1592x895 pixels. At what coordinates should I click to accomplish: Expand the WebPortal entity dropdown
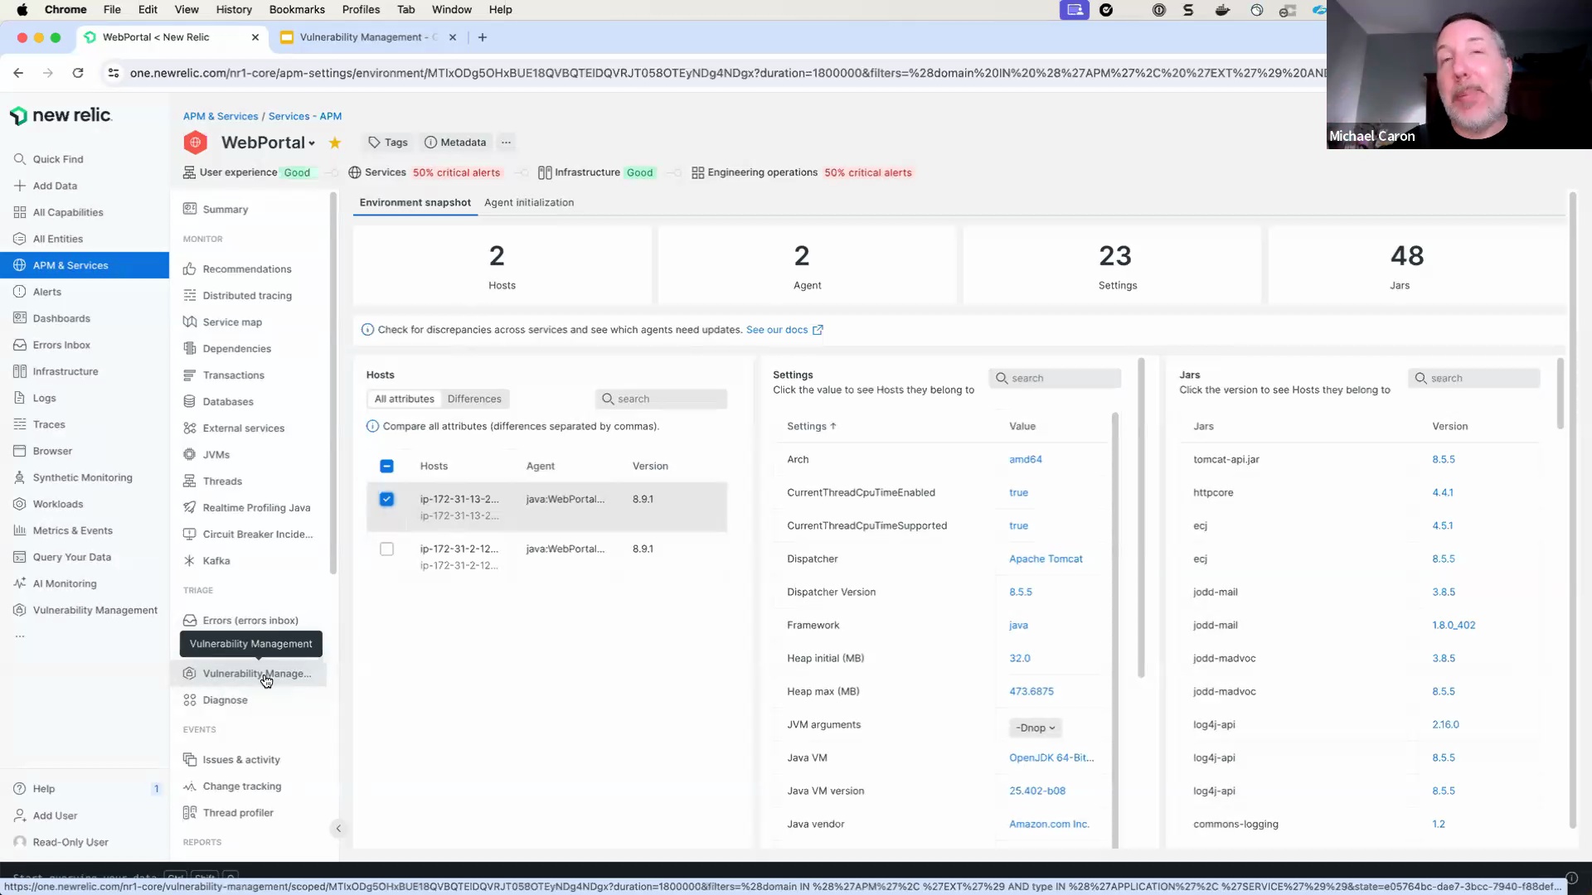(312, 143)
